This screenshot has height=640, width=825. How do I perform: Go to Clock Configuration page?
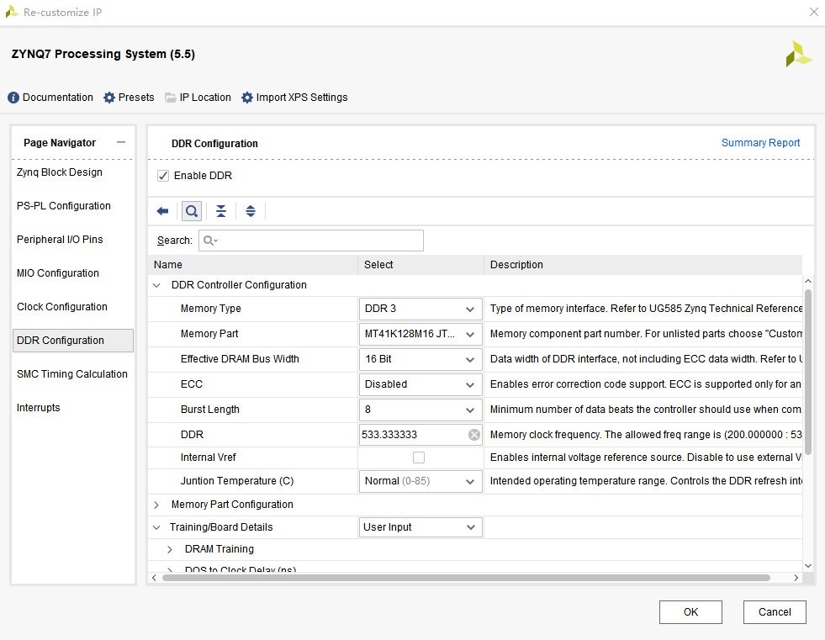pos(62,307)
